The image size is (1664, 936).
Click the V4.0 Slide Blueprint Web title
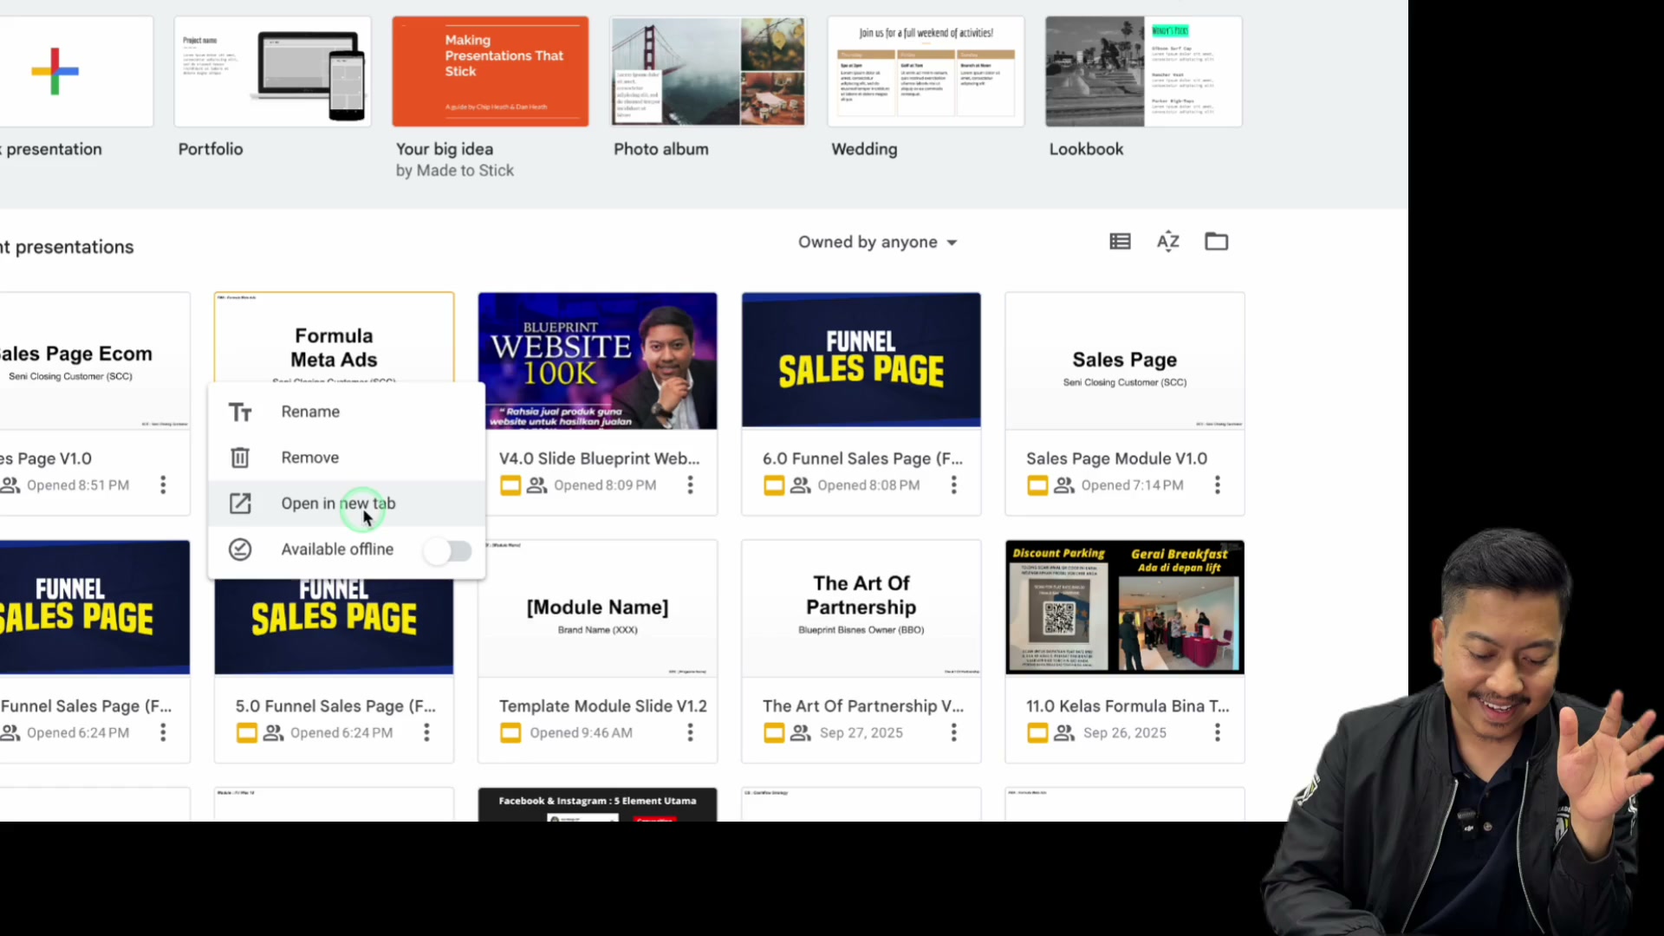tap(599, 458)
